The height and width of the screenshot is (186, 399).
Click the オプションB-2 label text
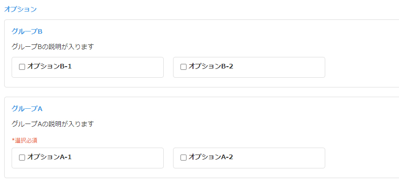211,66
